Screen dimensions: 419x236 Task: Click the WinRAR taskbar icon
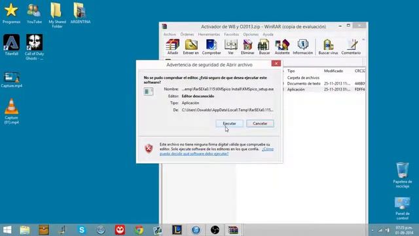pyautogui.click(x=233, y=230)
